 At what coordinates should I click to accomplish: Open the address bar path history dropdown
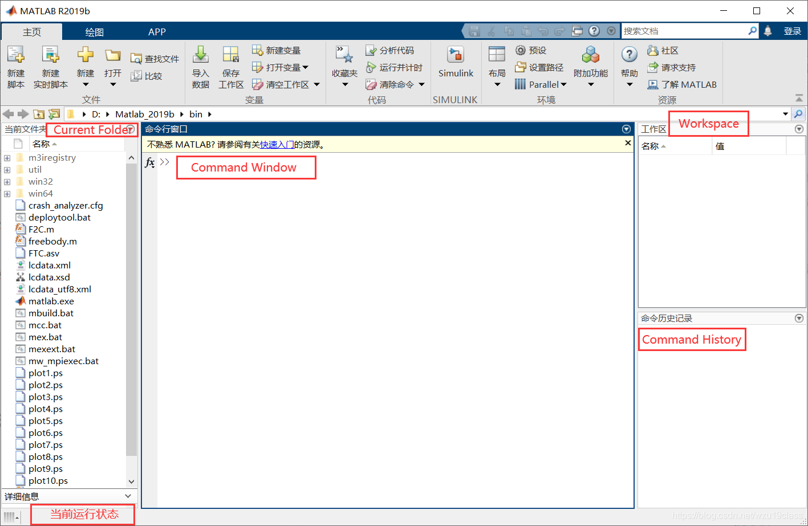tap(786, 114)
